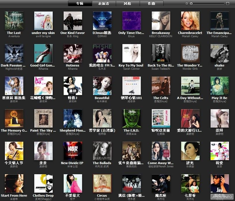This screenshot has width=235, height=201.
Task: Switch to the 表演者 (Artists) tab
Action: pos(104,3)
